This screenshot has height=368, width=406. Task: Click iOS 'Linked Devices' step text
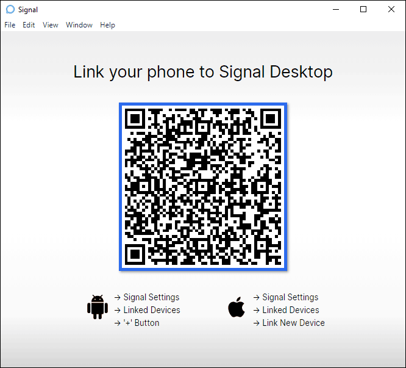pos(291,310)
